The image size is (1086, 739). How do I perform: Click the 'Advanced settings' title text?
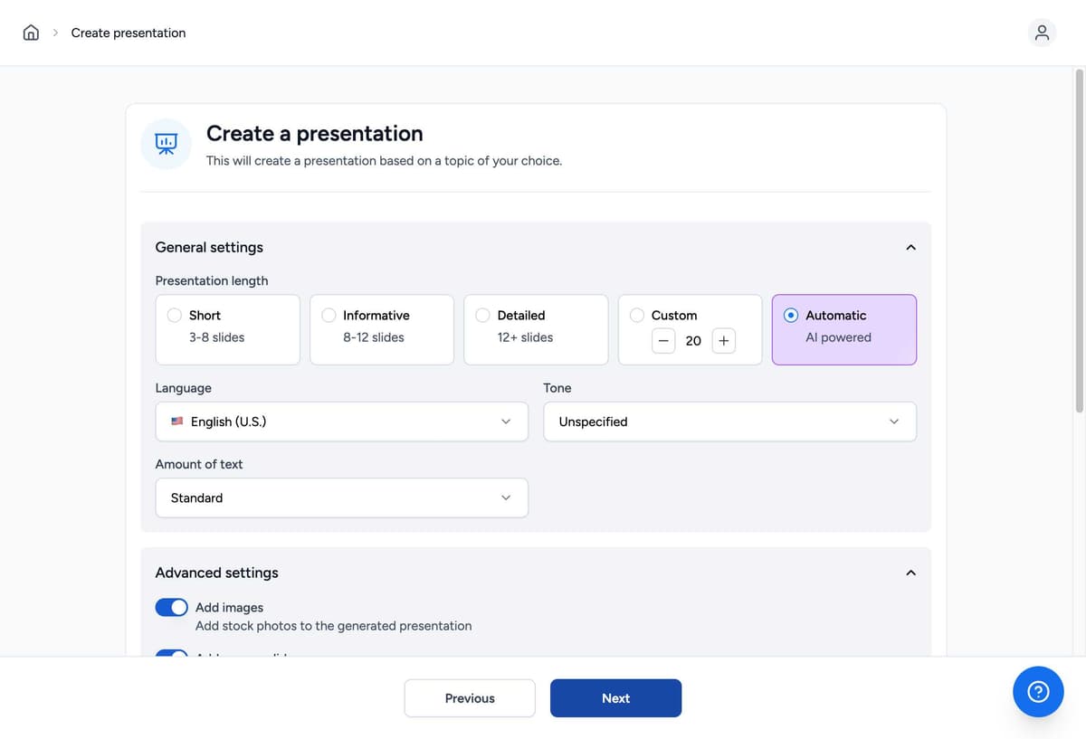[x=217, y=573]
